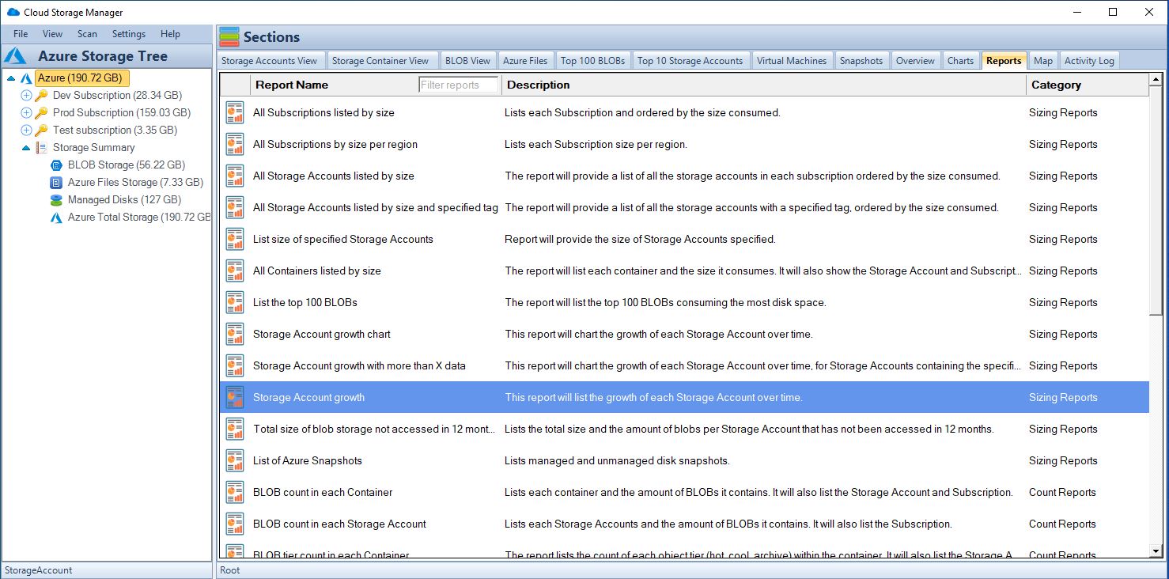Click the report icon for List of Azure Snapshots
This screenshot has width=1169, height=579.
(x=235, y=460)
